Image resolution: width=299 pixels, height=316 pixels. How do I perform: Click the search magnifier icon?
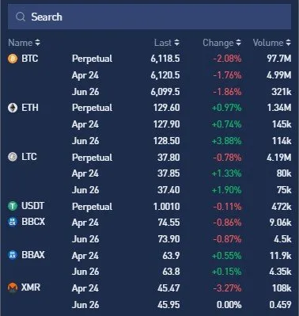[21, 17]
